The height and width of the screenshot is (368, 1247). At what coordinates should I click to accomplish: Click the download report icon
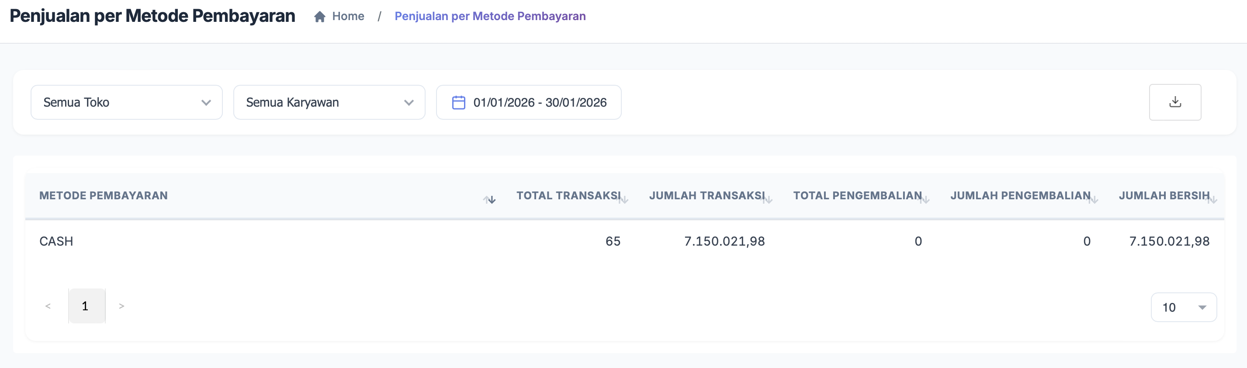(x=1174, y=102)
